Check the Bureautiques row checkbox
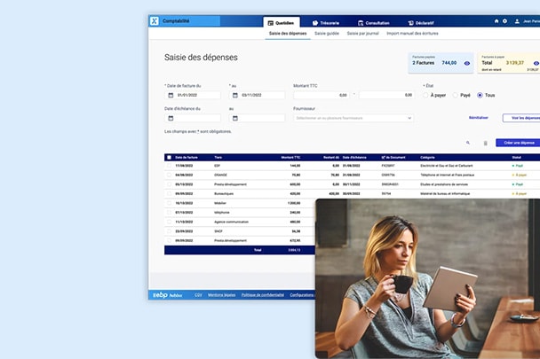The height and width of the screenshot is (359, 540). pos(169,193)
